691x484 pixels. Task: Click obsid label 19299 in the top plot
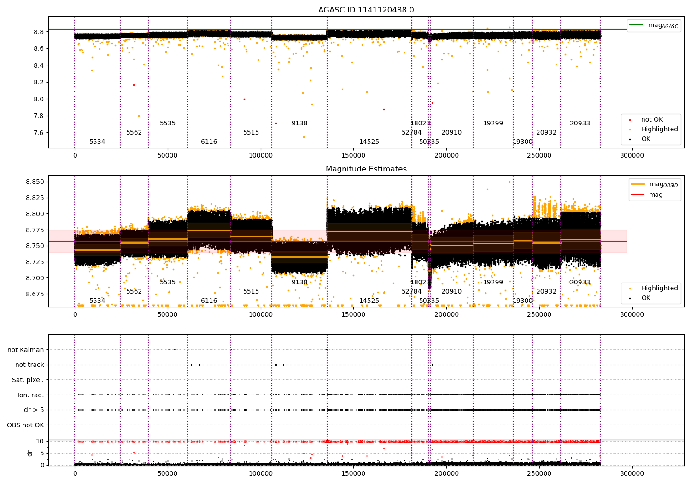click(493, 124)
